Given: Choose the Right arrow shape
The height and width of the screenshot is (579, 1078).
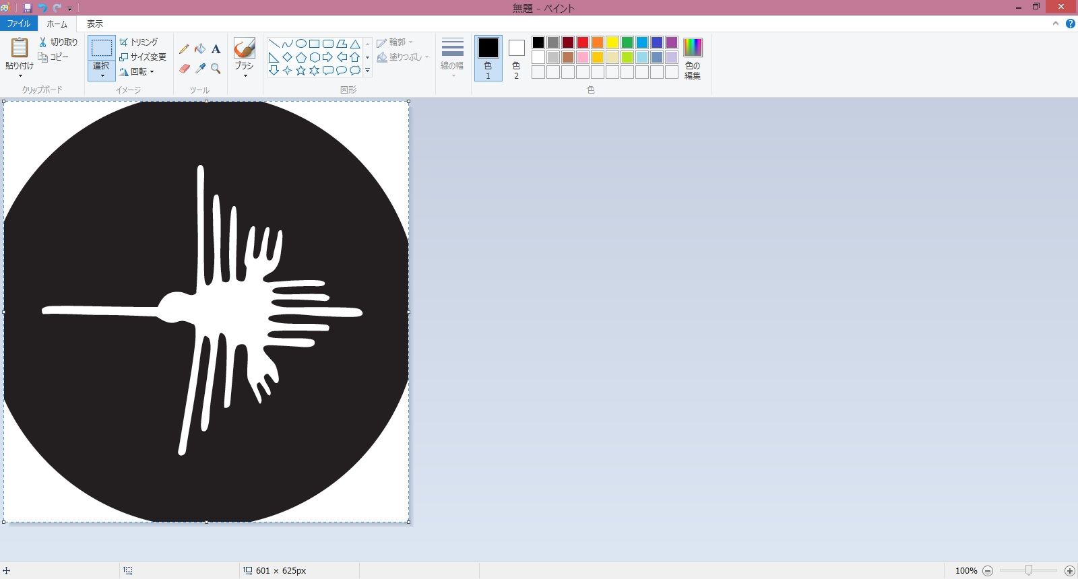Looking at the screenshot, I should point(328,57).
